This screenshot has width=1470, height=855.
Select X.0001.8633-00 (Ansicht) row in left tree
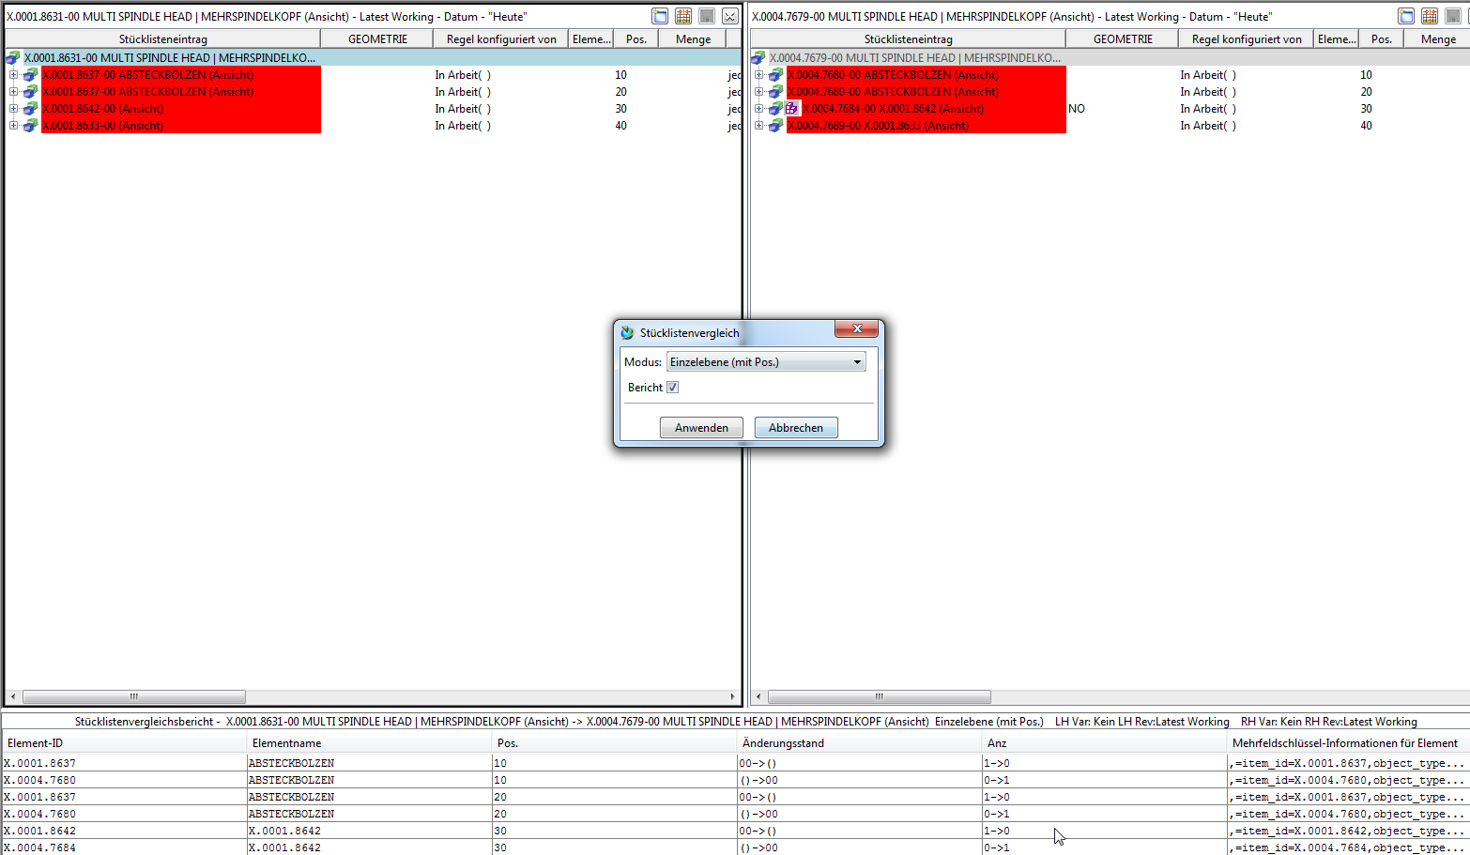103,126
